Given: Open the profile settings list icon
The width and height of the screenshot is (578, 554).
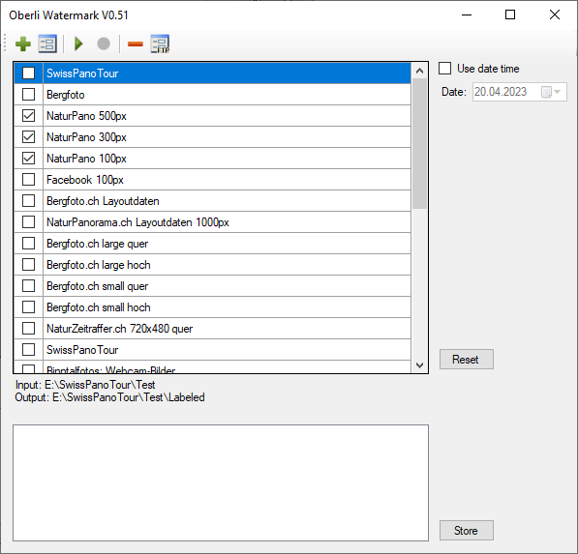Looking at the screenshot, I should coord(47,44).
